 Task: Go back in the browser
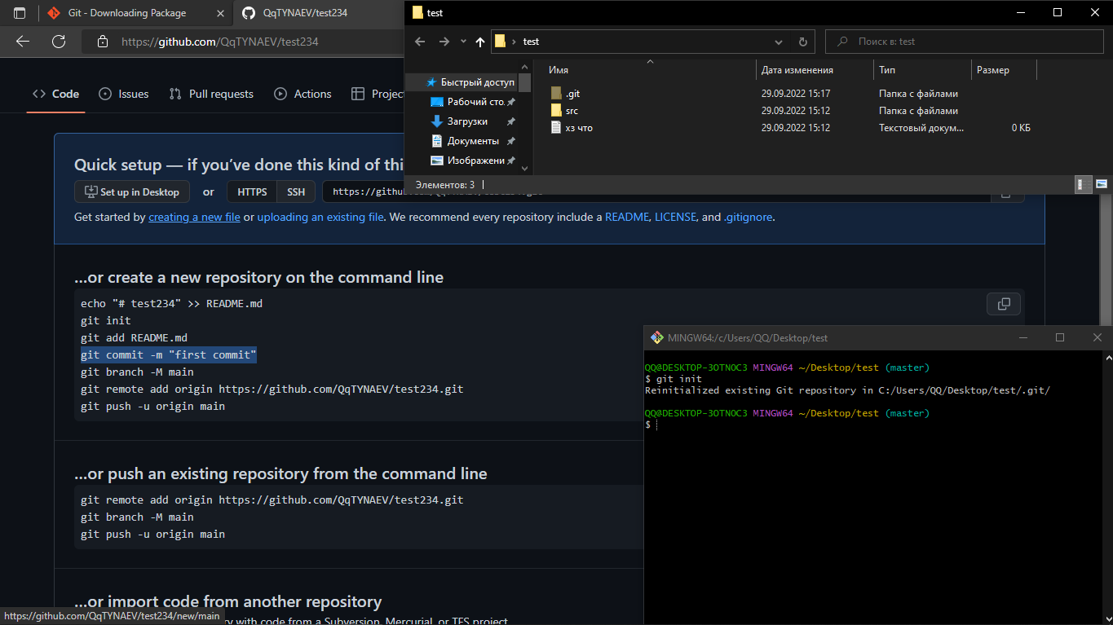pos(23,42)
